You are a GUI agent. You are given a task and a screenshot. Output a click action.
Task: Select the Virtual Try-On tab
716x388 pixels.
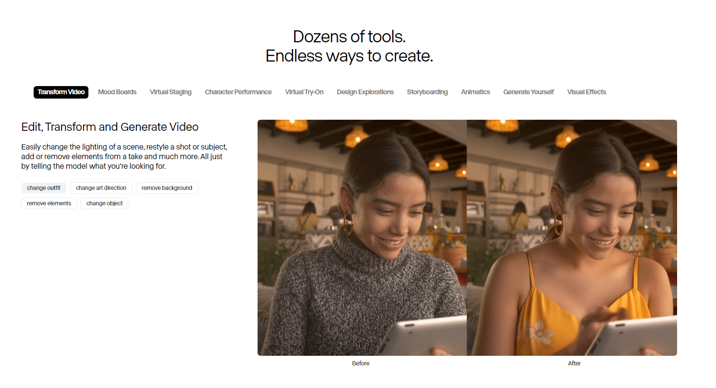tap(304, 92)
